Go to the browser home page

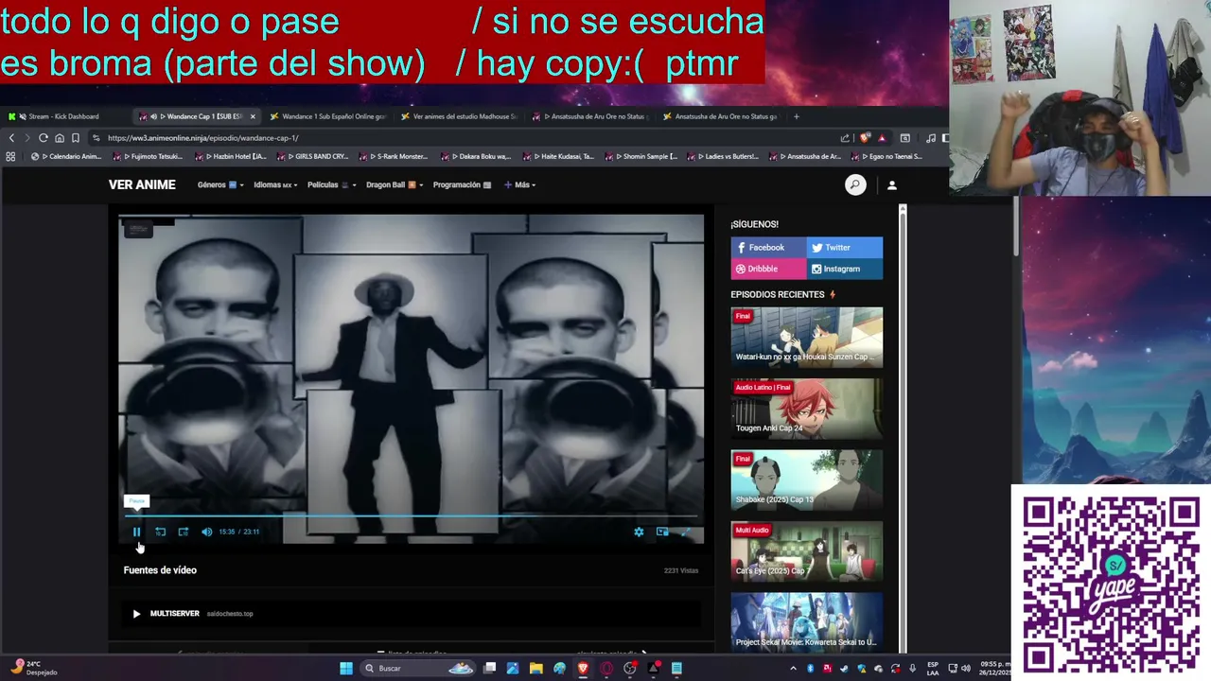pos(60,138)
